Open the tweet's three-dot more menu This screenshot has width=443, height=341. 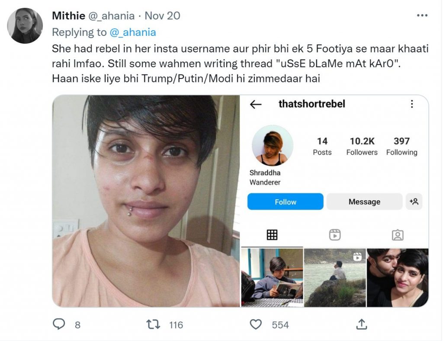422,16
